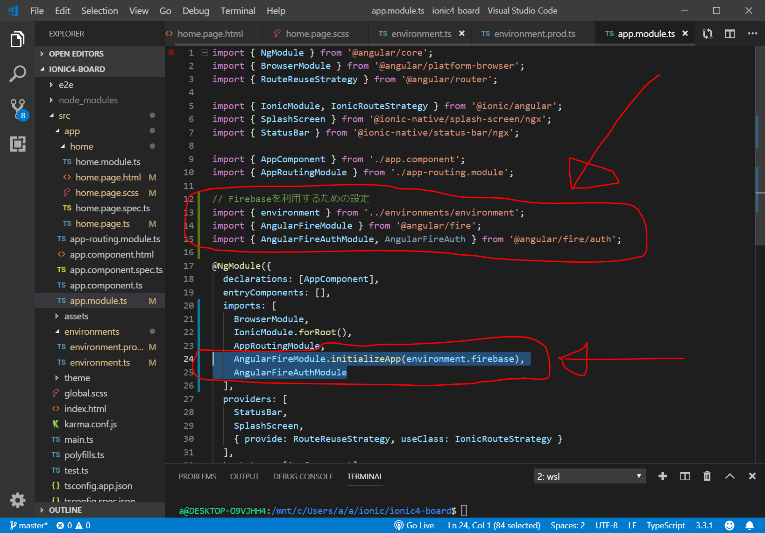Screen dimensions: 765x533
Task: Open the Explorer view in activity bar
Action: (x=17, y=40)
